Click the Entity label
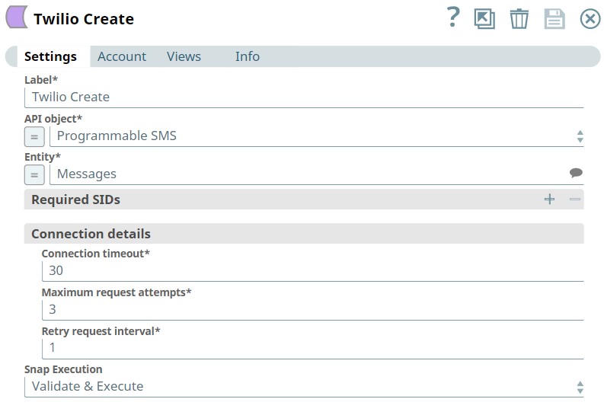Image resolution: width=604 pixels, height=415 pixels. tap(43, 157)
